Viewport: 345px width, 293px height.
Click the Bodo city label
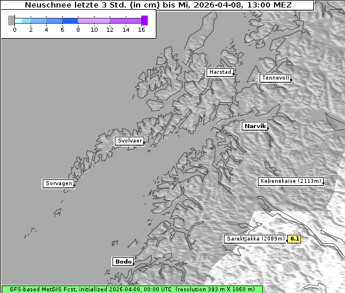123,261
